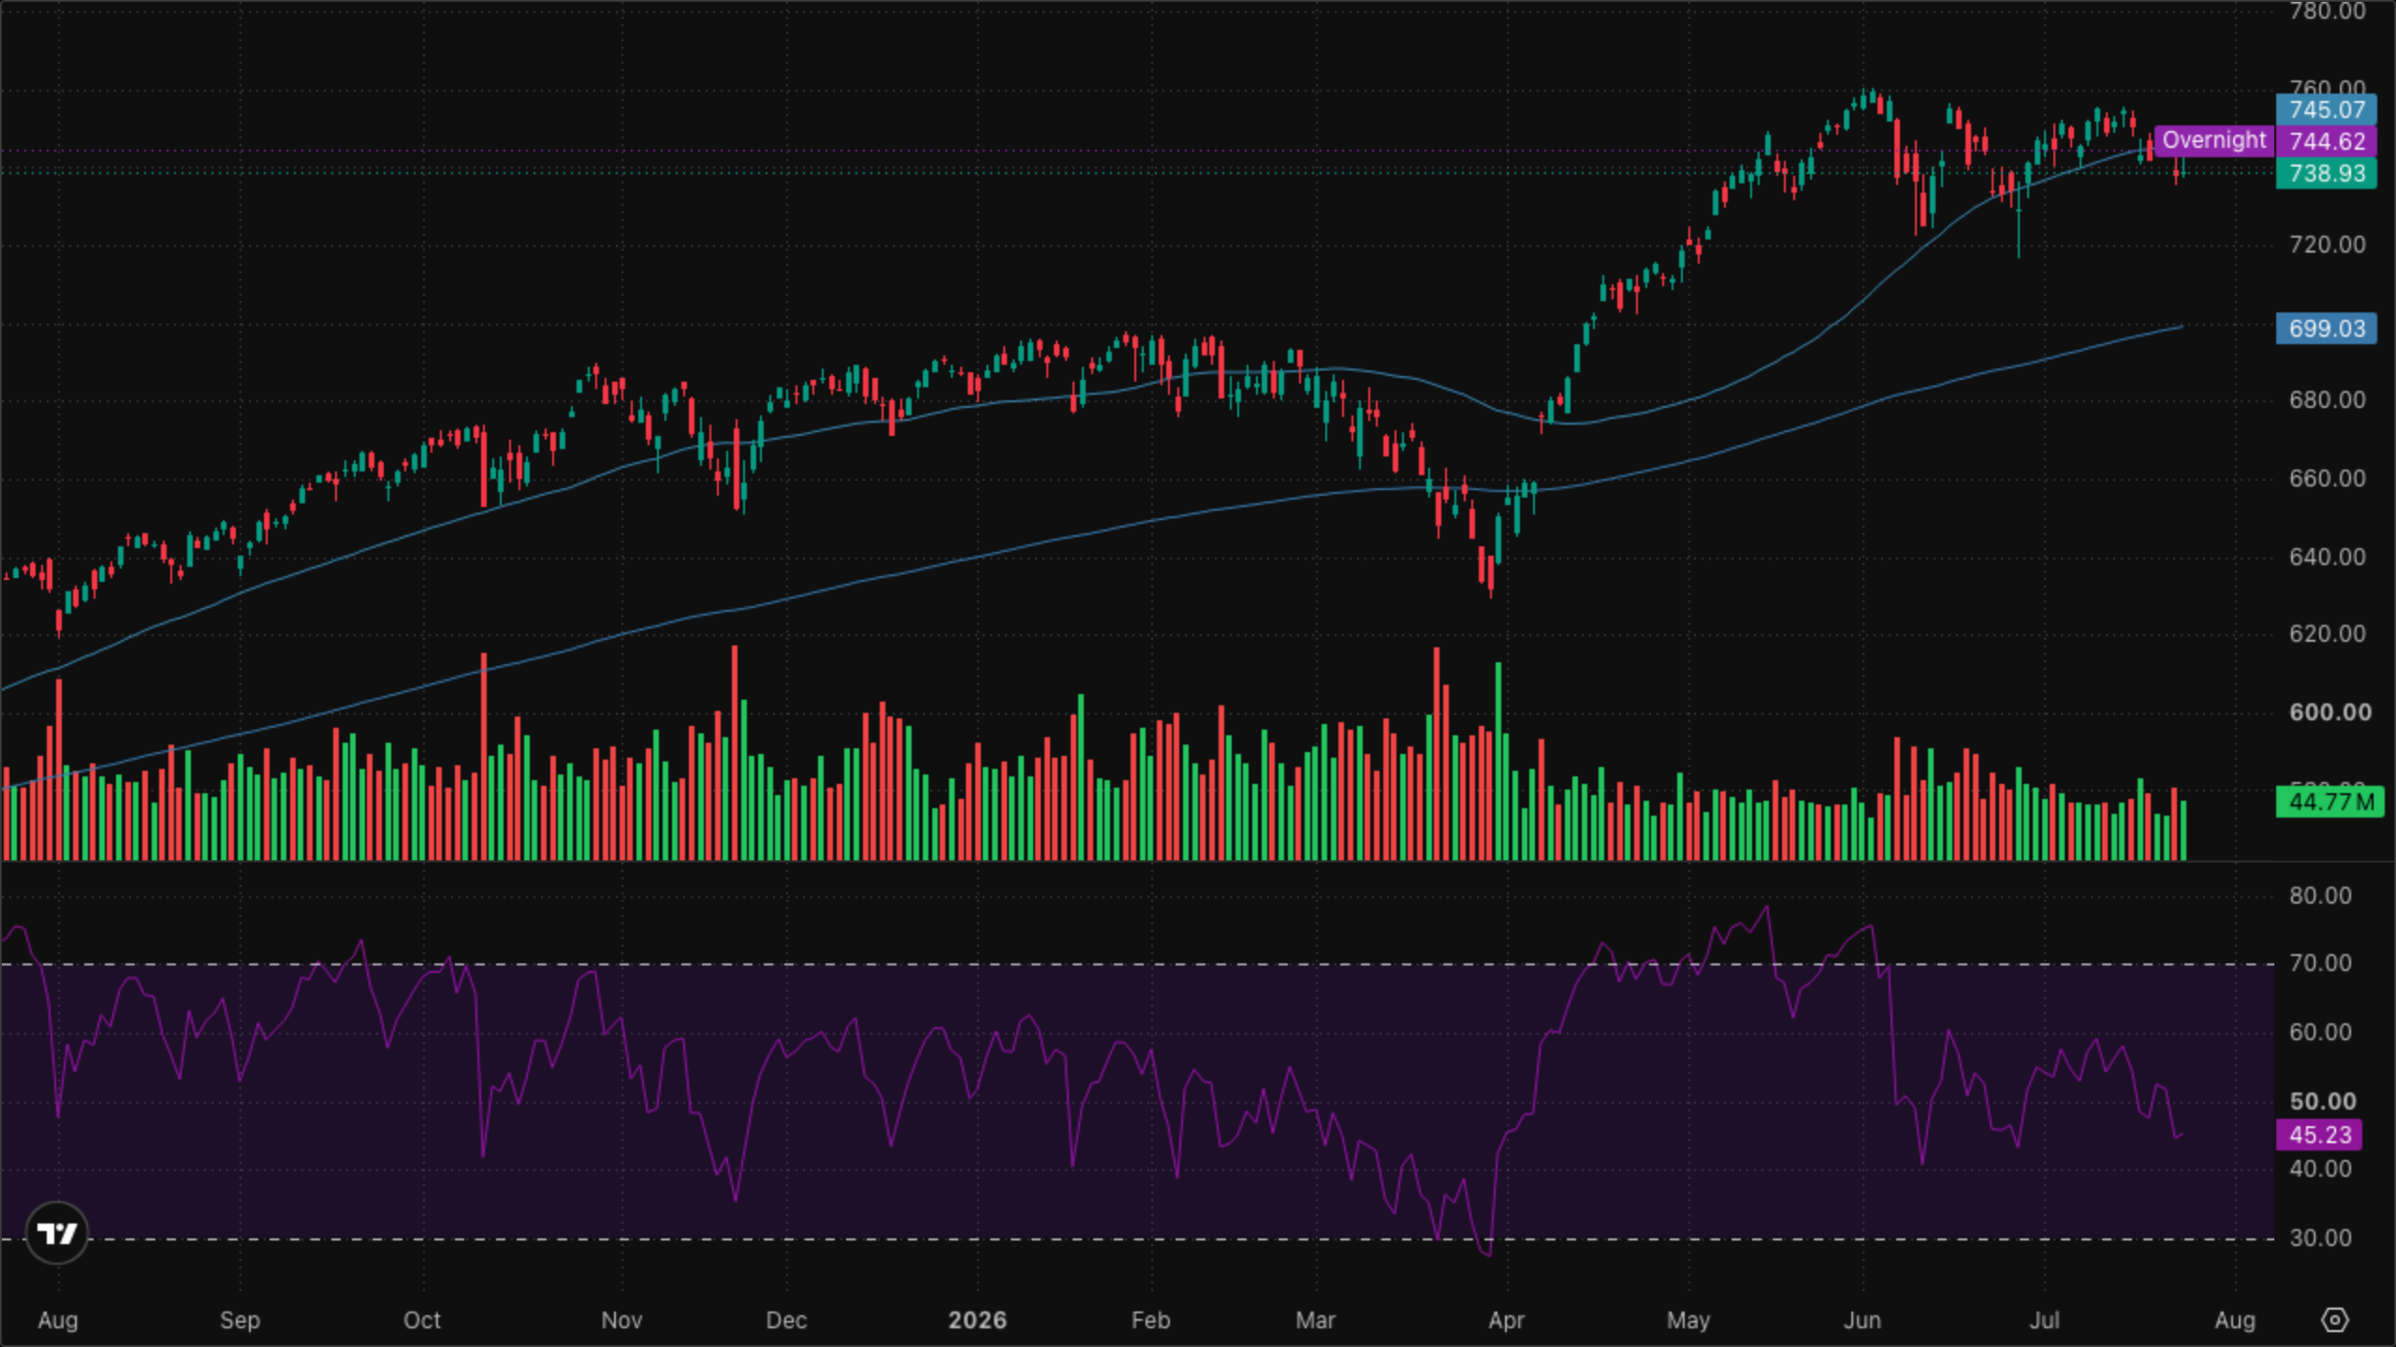Screen dimensions: 2396x1347
Task: Click the 720.00 price axis label
Action: [2327, 245]
